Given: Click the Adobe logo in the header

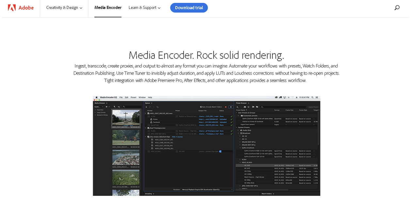Looking at the screenshot, I should tap(21, 8).
